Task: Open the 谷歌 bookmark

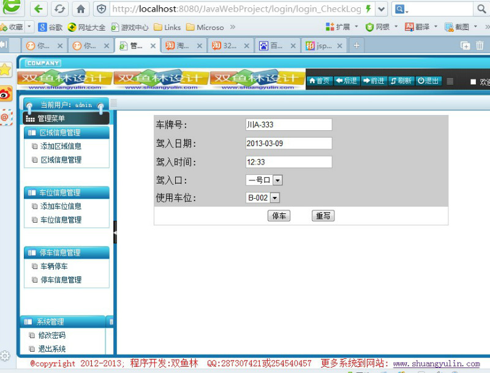Action: click(50, 27)
